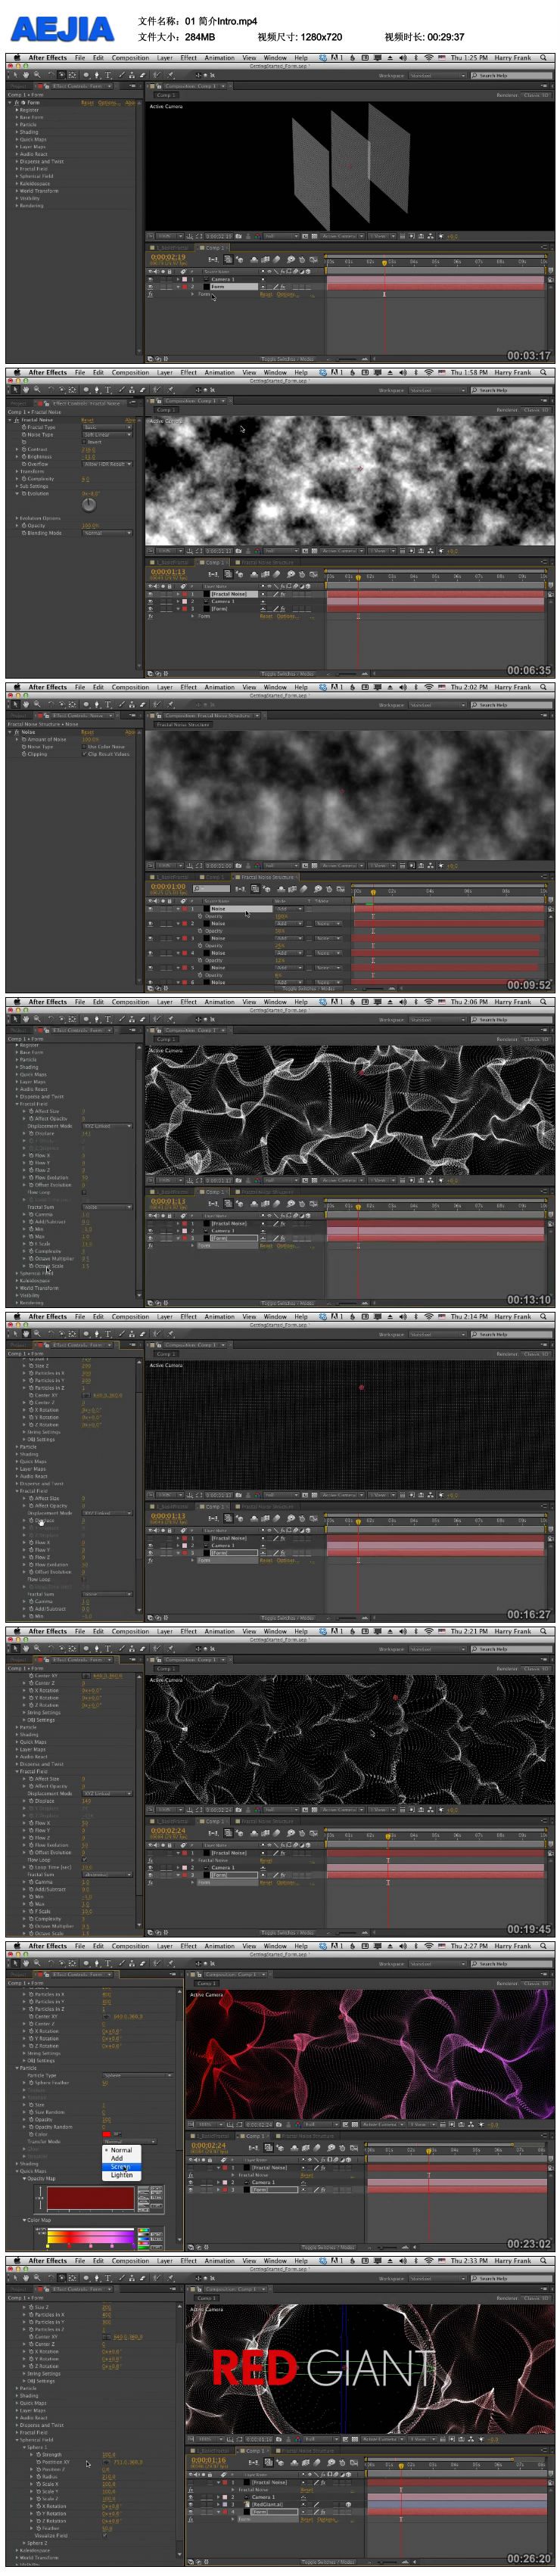Click the Spotlight search icon in 00:03:17 frame
560x2576 pixels.
pos(544,58)
